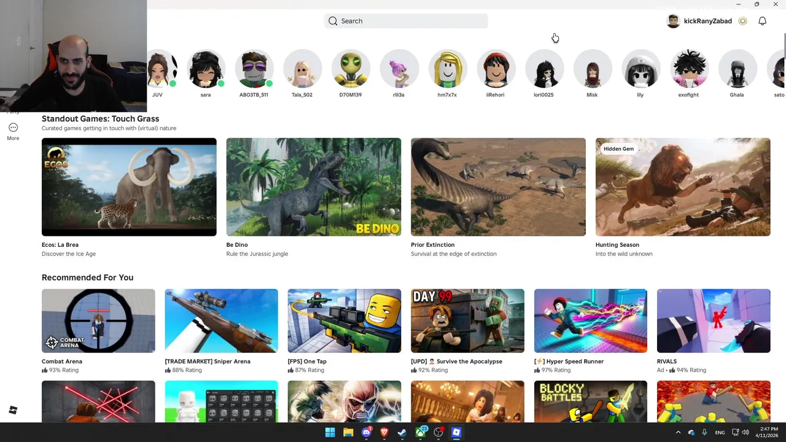Screen dimensions: 786x442
Task: Open friend exofight's avatar
Action: click(x=688, y=69)
